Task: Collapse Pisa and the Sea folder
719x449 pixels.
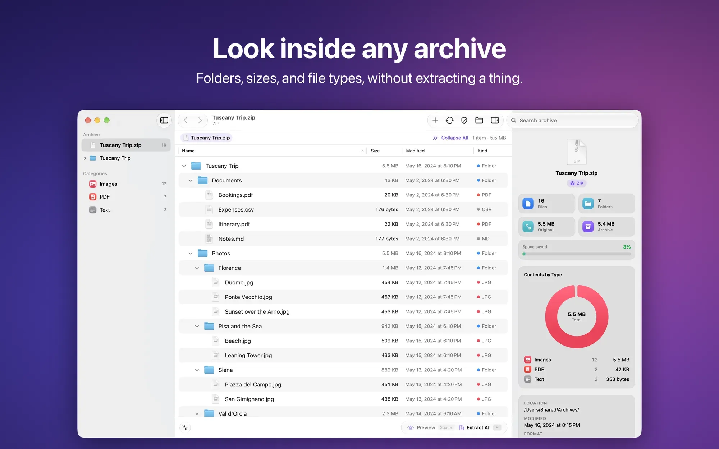Action: (197, 326)
